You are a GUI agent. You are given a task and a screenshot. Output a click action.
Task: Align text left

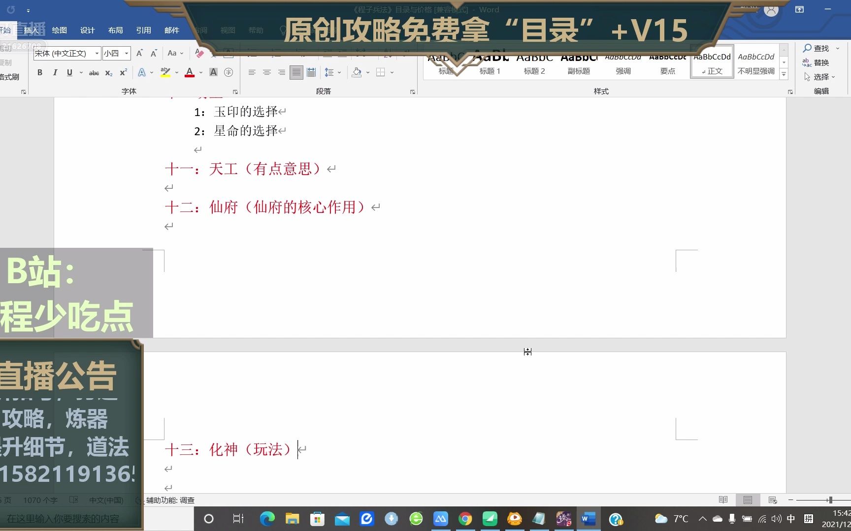click(252, 72)
